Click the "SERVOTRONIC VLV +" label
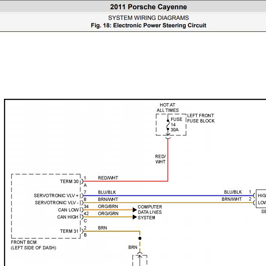 click(56, 195)
